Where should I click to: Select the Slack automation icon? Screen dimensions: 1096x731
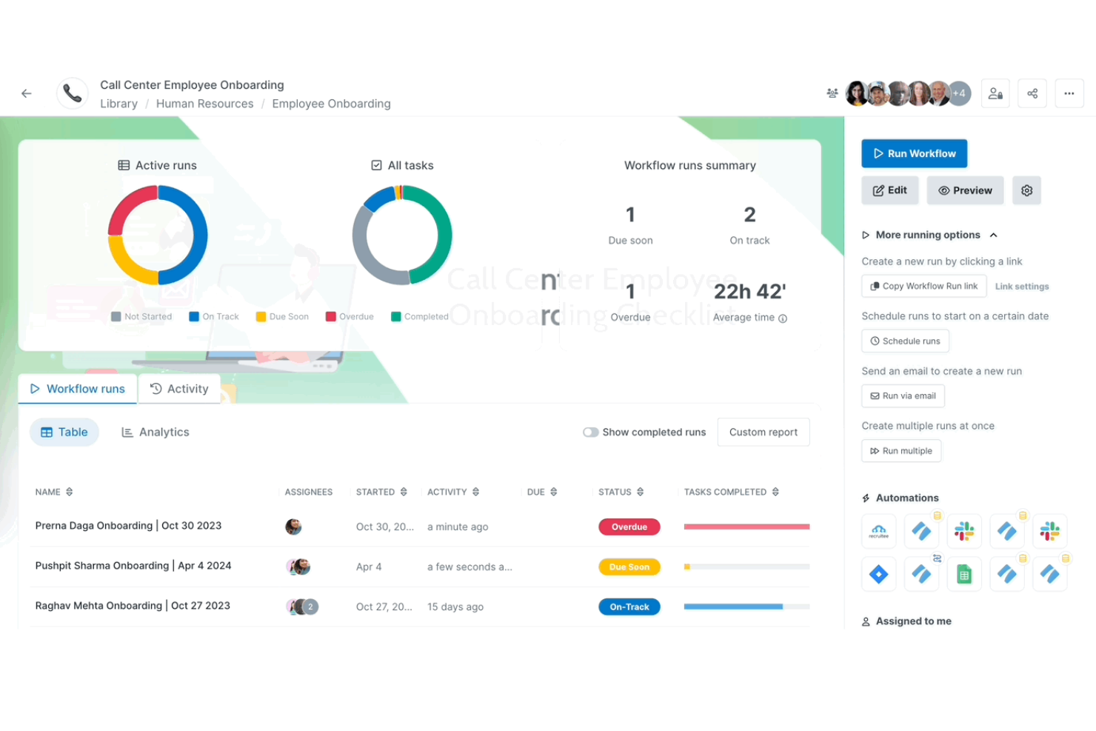click(x=964, y=531)
